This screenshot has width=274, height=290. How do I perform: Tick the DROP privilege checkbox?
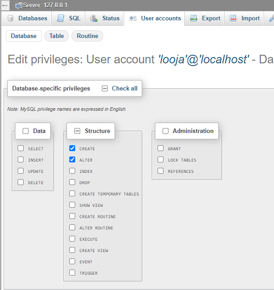tap(72, 182)
